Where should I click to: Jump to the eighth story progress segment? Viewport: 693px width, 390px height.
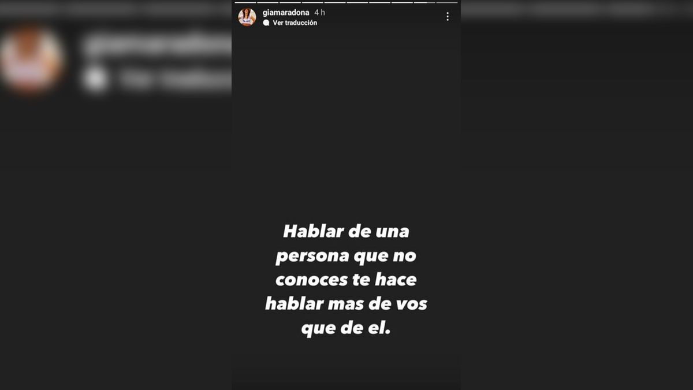pos(402,2)
